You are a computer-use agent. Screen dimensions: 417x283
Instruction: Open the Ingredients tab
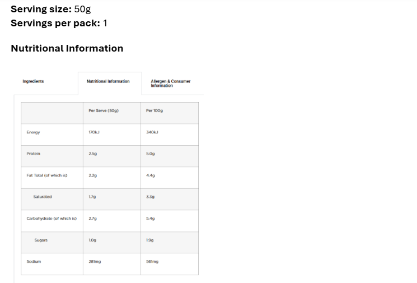(x=33, y=81)
